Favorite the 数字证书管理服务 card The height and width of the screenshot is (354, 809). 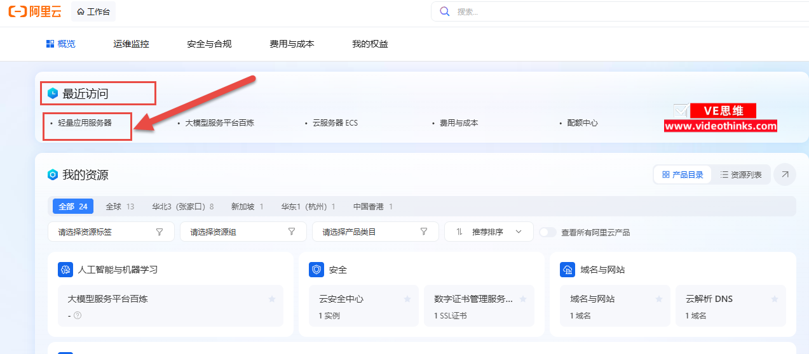523,299
